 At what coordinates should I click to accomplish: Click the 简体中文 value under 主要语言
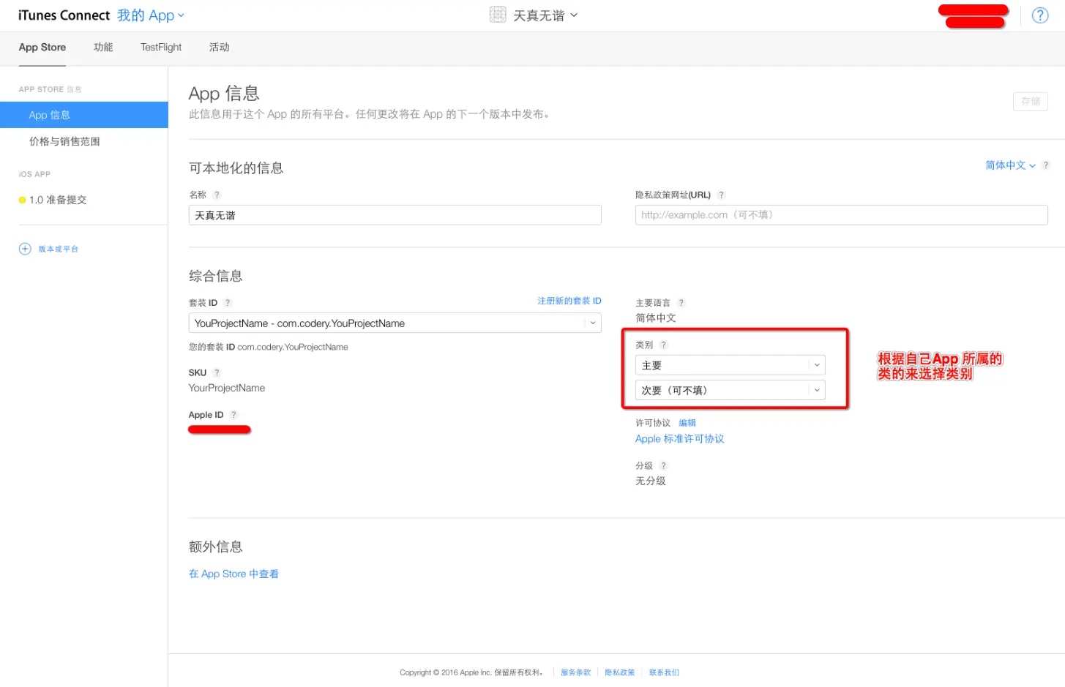[656, 318]
